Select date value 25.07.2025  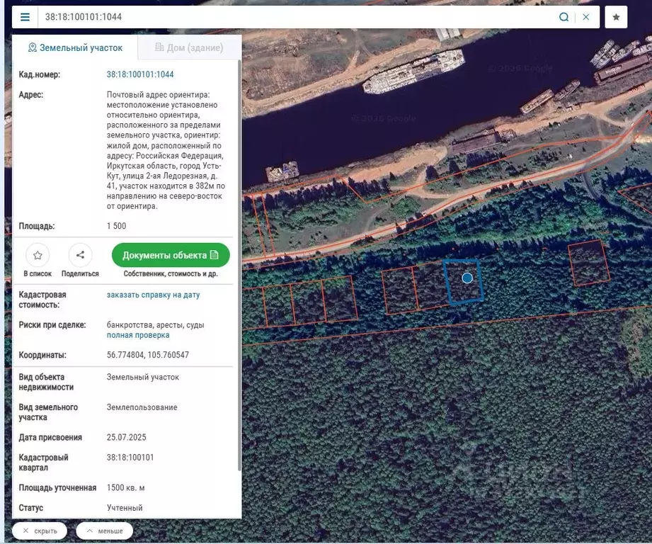pos(127,437)
